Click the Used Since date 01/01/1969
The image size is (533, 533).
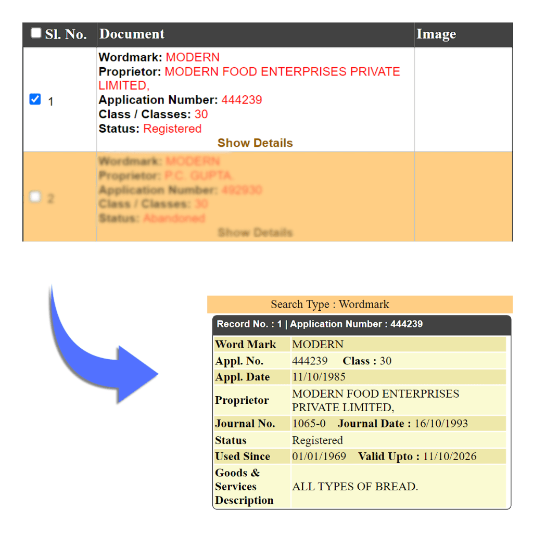click(x=319, y=456)
